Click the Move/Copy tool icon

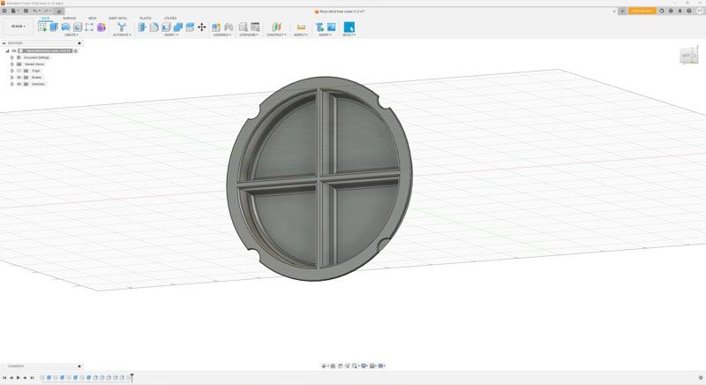(201, 27)
